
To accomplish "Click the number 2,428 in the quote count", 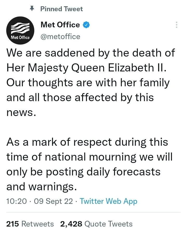I will tap(71, 224).
